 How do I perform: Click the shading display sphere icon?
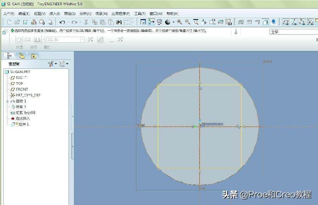coord(168,22)
